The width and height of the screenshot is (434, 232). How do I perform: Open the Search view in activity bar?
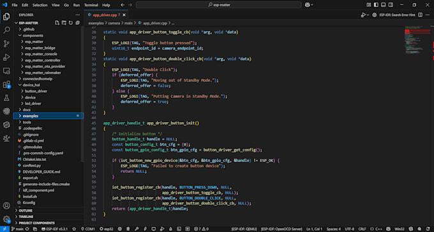6,30
